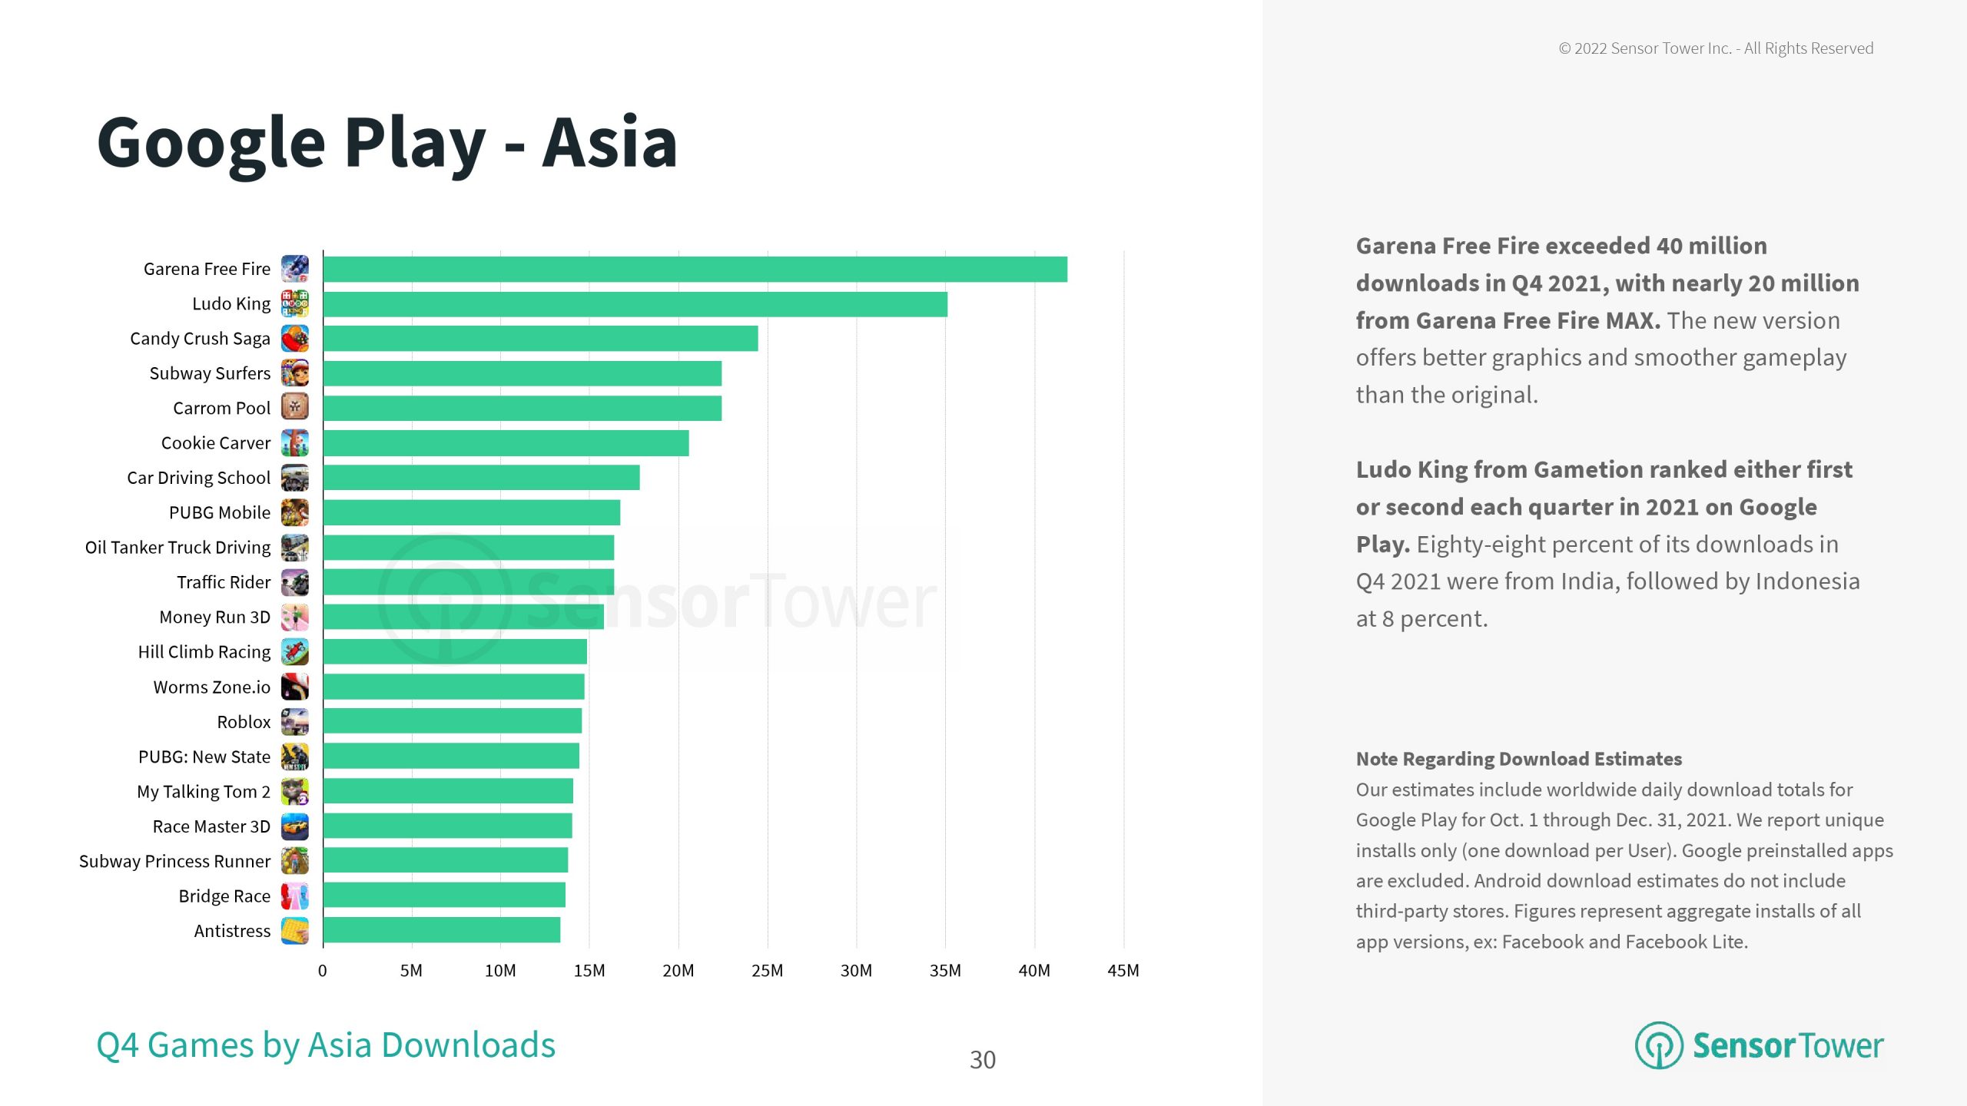Click the Sensor Tower logo at bottom right
This screenshot has height=1106, width=1967.
tap(1759, 1045)
